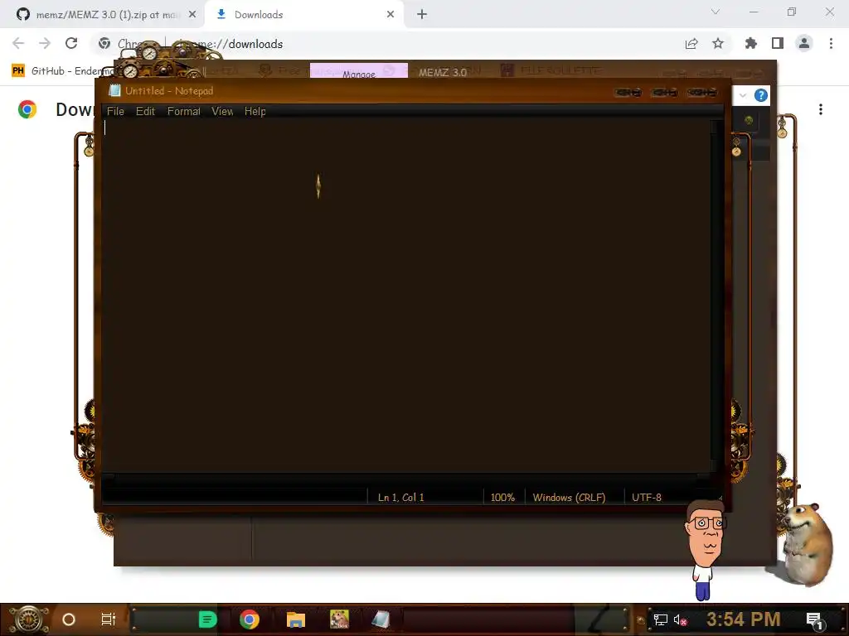Viewport: 849px width, 636px height.
Task: Open Chrome from the taskbar
Action: [250, 619]
